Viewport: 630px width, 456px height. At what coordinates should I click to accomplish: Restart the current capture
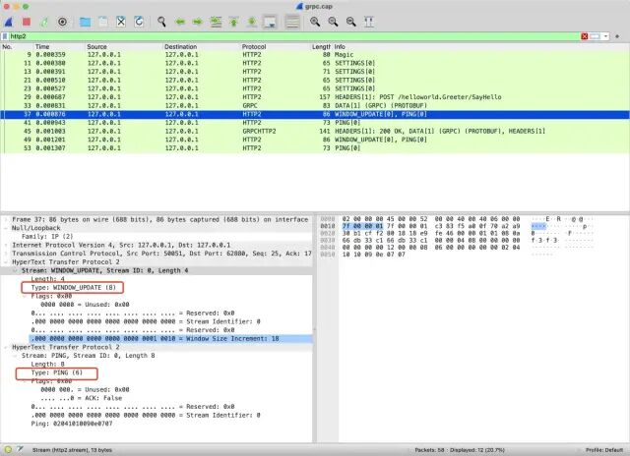pos(44,22)
